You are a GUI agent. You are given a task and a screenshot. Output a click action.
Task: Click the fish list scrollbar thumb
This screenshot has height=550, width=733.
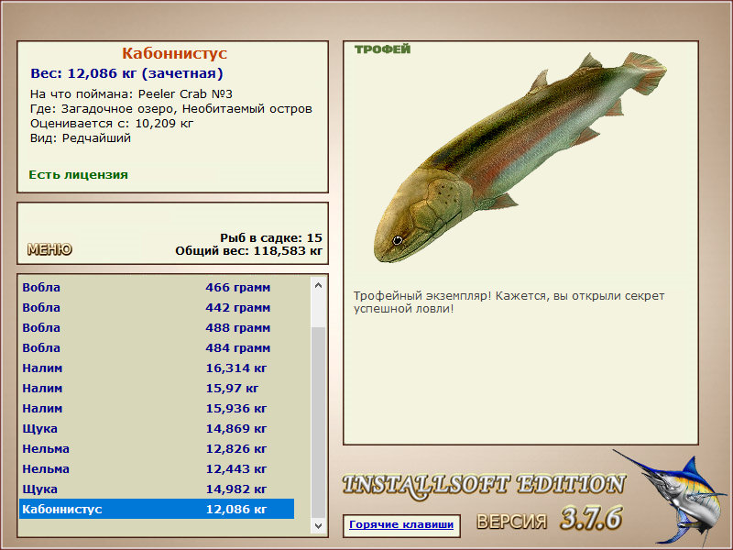click(x=318, y=423)
